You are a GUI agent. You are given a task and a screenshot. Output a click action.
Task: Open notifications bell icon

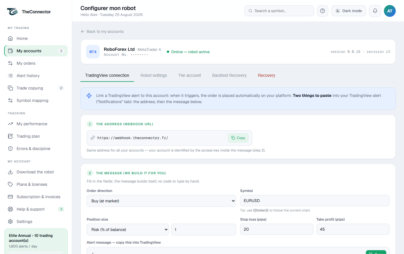click(x=375, y=11)
